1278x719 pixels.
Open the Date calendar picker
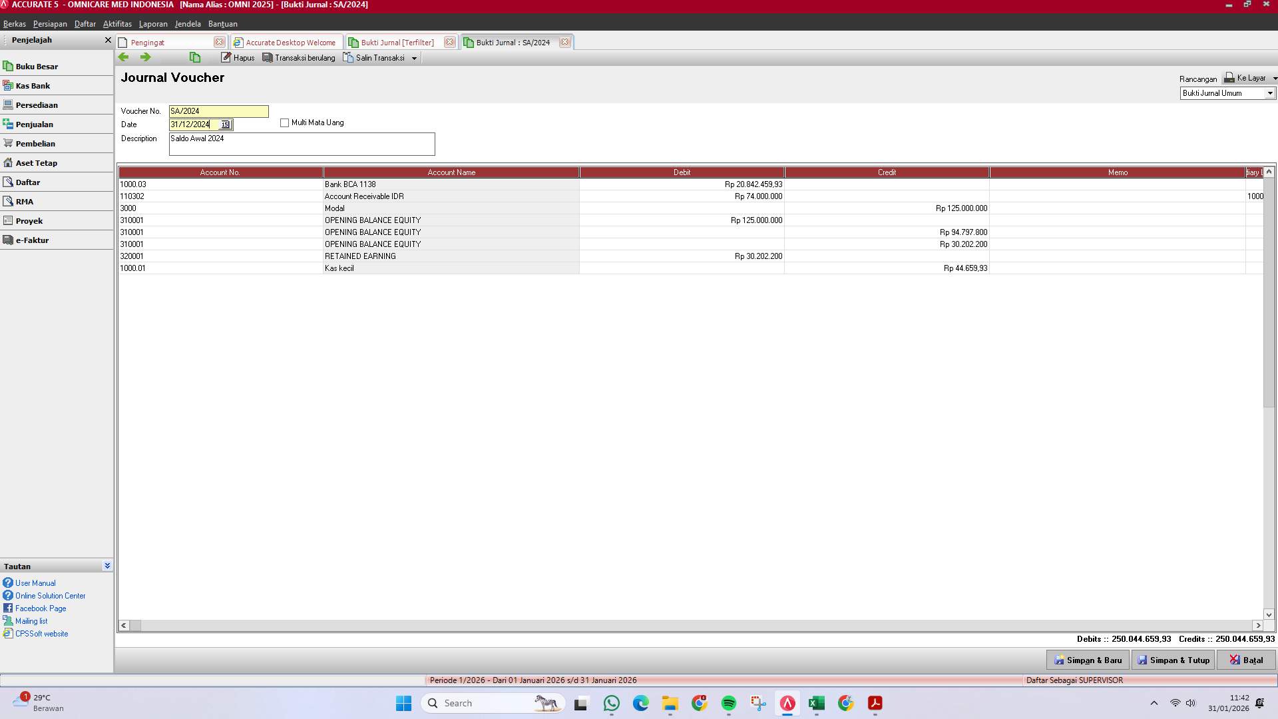(x=224, y=124)
